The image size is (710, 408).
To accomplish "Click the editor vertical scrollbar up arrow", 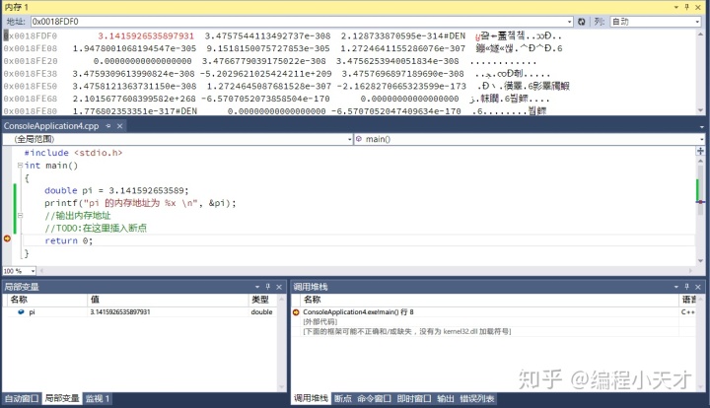I will coord(700,161).
